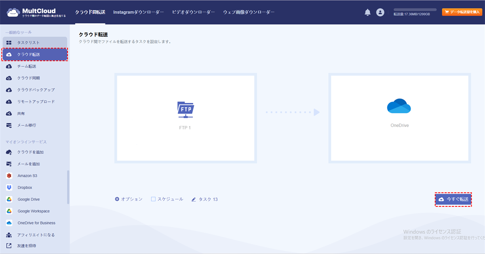Image resolution: width=485 pixels, height=254 pixels.
Task: Select the OneDrive destination box
Action: (x=399, y=118)
